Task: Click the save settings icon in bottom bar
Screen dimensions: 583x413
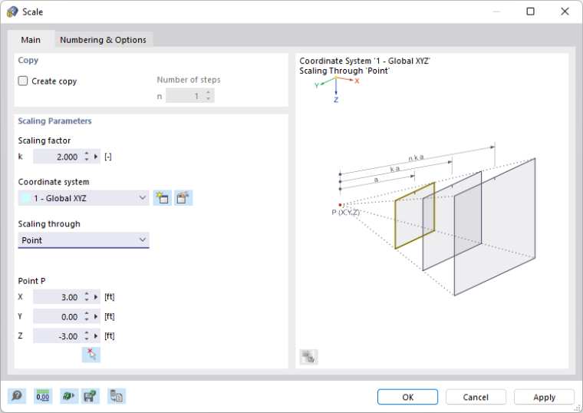Action: tap(90, 396)
